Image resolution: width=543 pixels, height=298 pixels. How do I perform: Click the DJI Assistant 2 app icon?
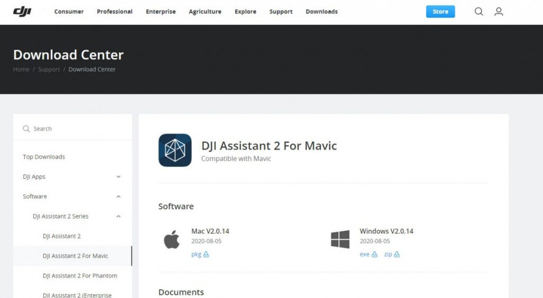(x=175, y=150)
